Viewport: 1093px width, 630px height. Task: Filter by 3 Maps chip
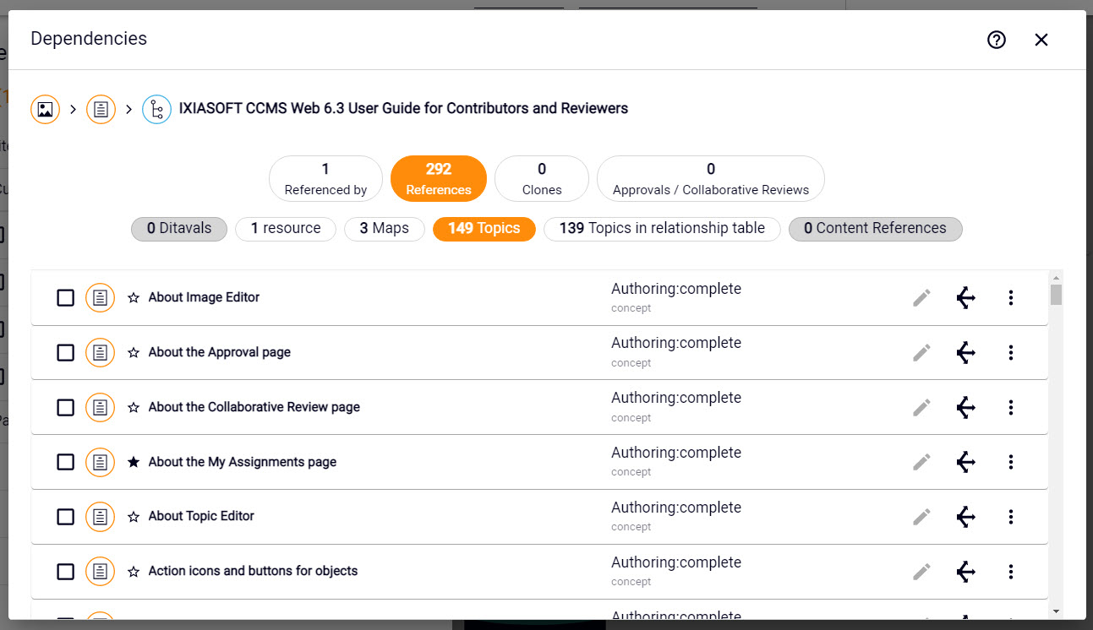tap(385, 229)
